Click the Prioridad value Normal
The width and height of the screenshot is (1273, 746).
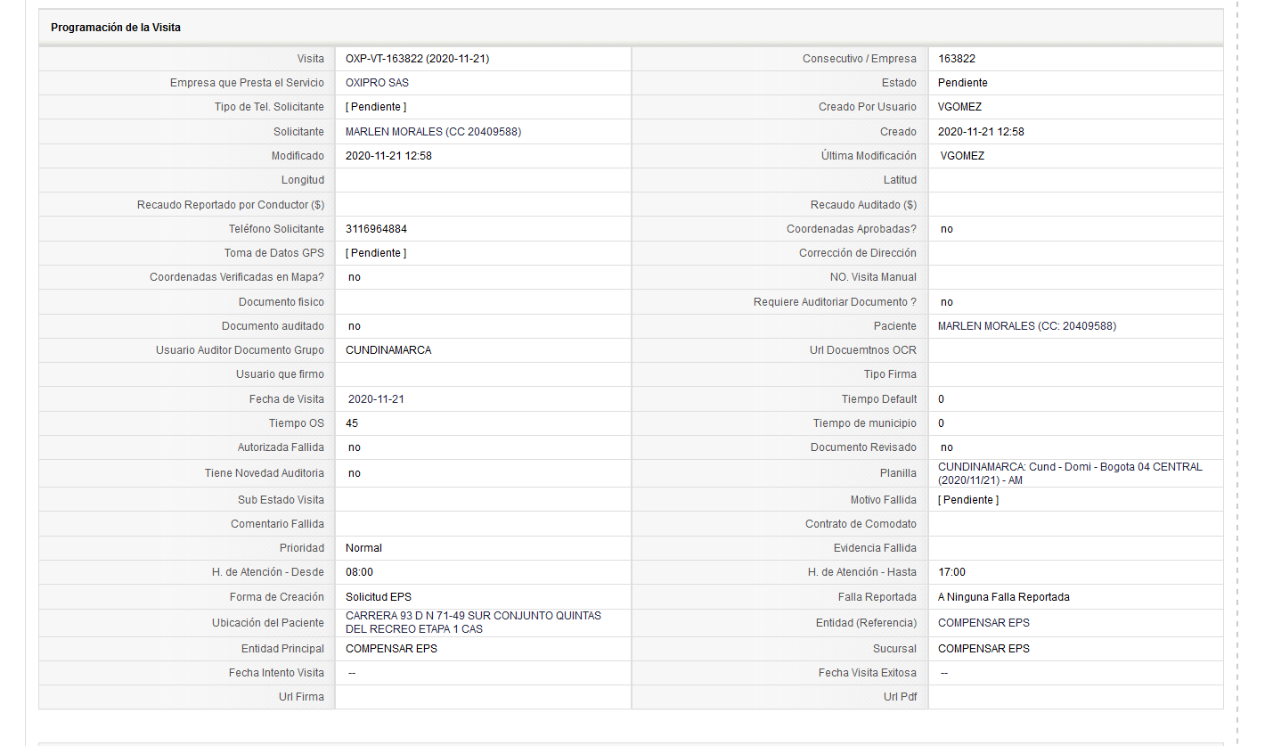pyautogui.click(x=363, y=548)
